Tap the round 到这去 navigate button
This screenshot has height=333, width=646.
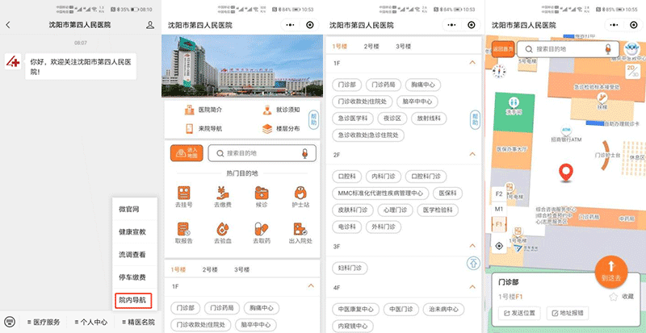(x=611, y=271)
